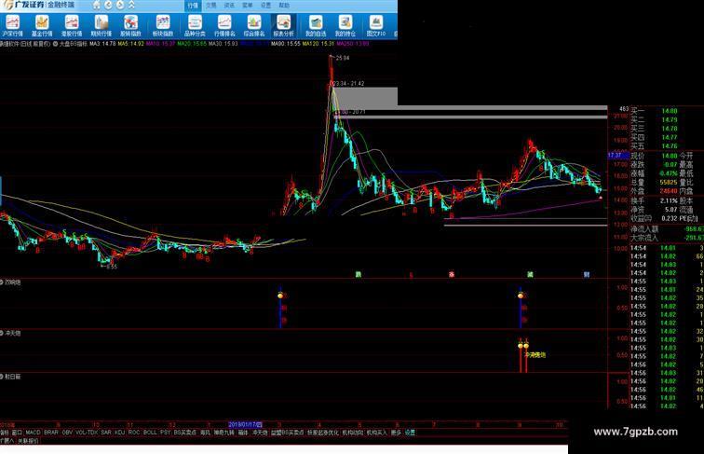This screenshot has height=454, width=704.
Task: Click the 减 marker below the chart
Action: 530,274
